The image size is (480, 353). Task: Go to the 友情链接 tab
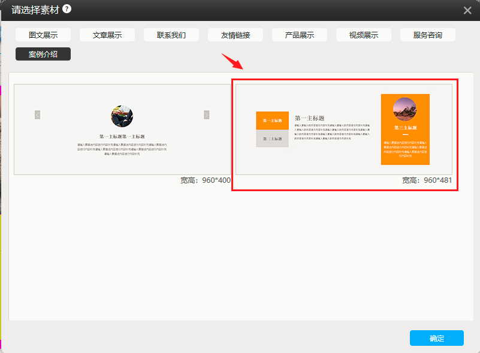point(236,35)
